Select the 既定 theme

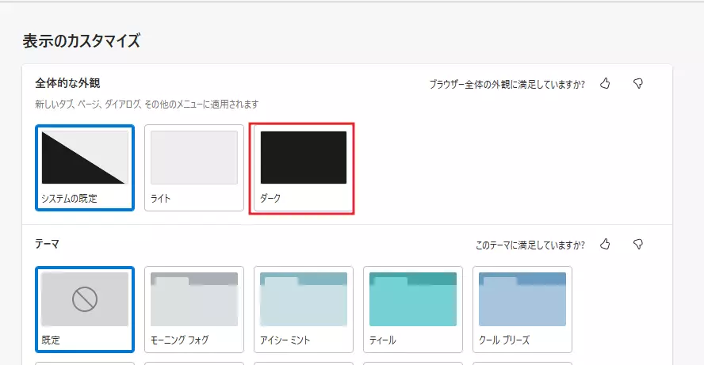tap(85, 310)
